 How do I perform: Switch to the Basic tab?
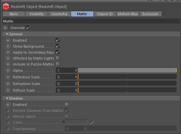[14, 14]
